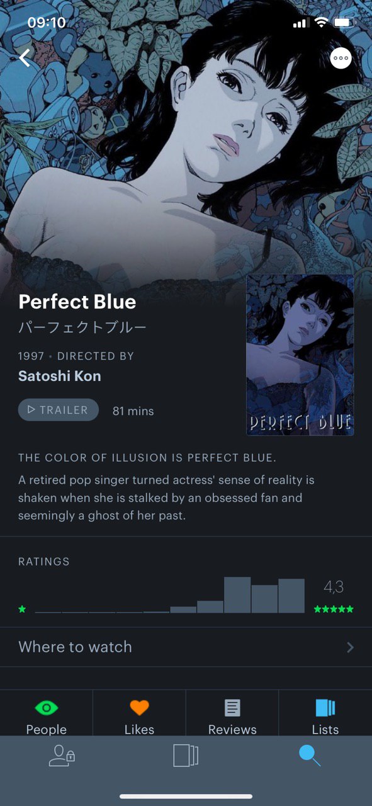Screen dimensions: 372x806
Task: Select the tallest bar in ratings histogram
Action: click(237, 595)
